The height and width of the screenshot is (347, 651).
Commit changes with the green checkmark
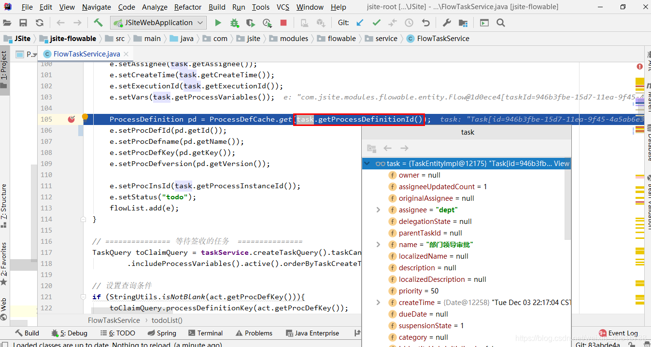pyautogui.click(x=376, y=23)
